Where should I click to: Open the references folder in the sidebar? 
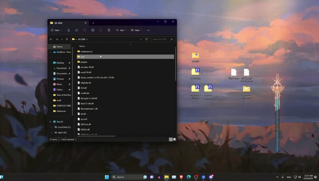61,111
